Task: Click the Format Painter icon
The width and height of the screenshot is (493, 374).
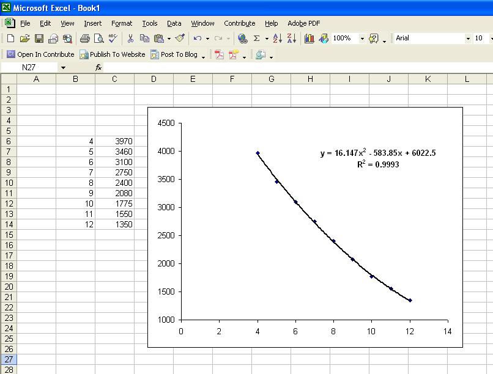Action: pyautogui.click(x=180, y=38)
